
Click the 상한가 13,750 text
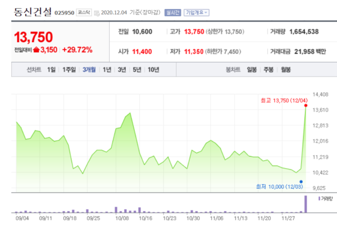point(225,32)
